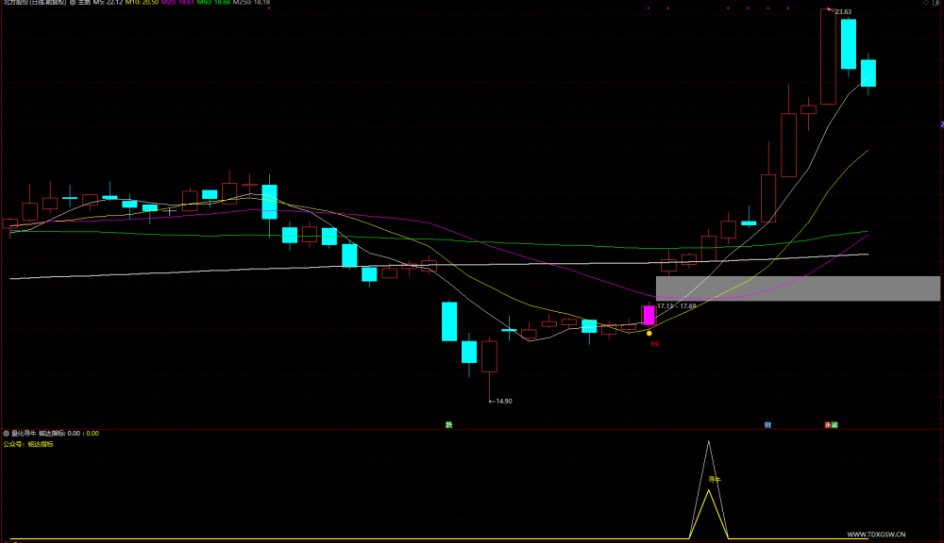Click the gray 17.13 - 17.69 gap zone
Image resolution: width=944 pixels, height=543 pixels.
point(798,288)
